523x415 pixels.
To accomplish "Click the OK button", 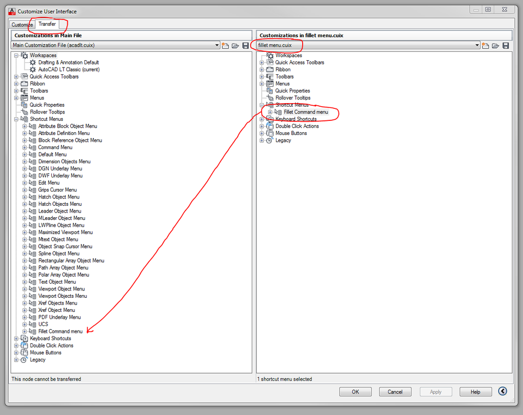I will pos(355,391).
